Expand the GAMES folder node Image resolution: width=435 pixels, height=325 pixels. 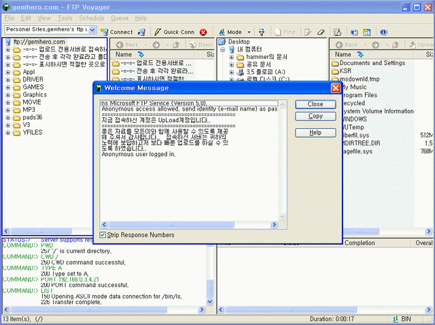(7, 88)
